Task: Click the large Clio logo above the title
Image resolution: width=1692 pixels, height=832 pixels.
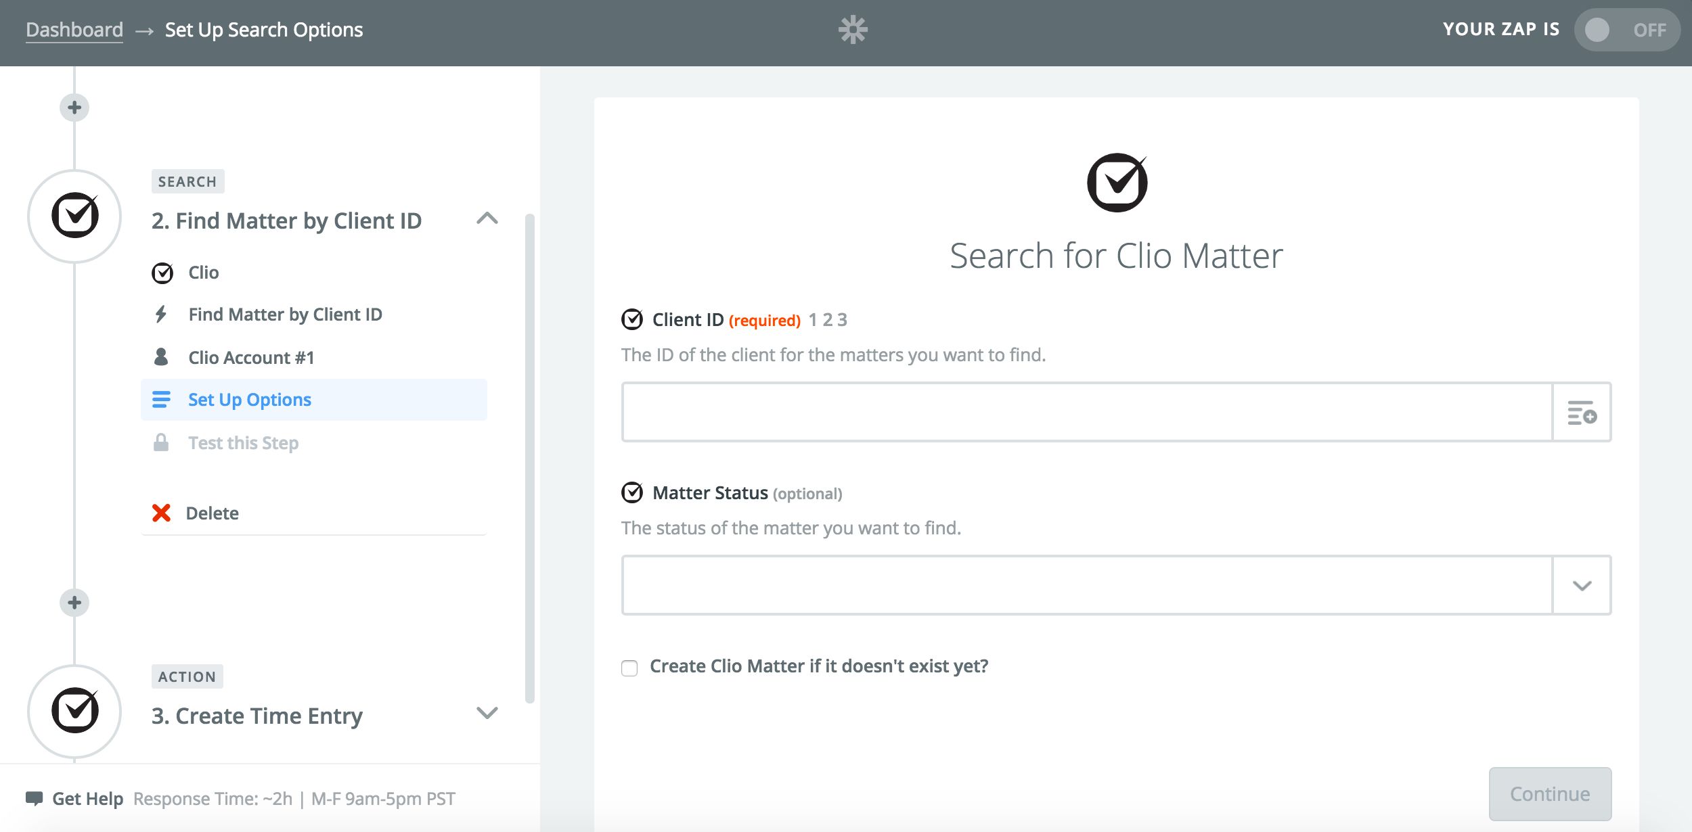Action: click(1117, 183)
